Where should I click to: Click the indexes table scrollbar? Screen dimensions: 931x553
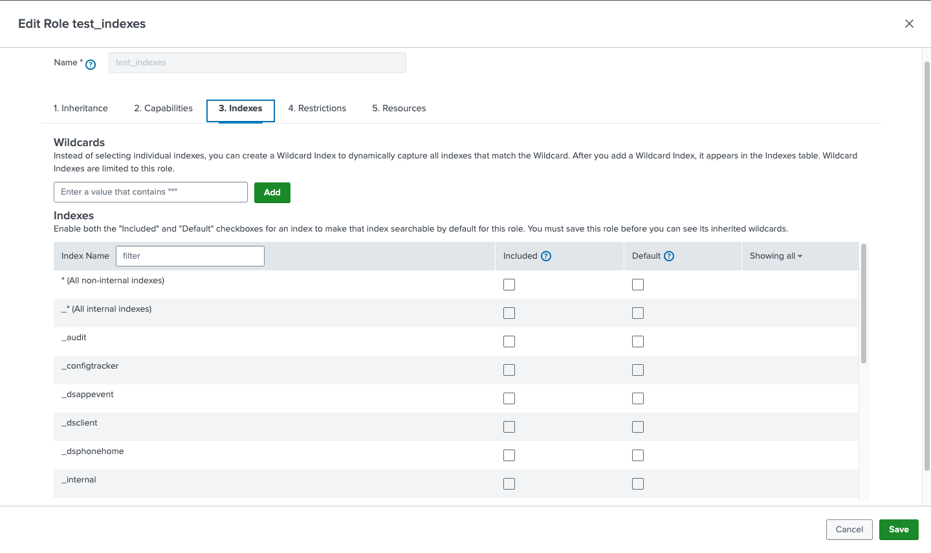[864, 304]
